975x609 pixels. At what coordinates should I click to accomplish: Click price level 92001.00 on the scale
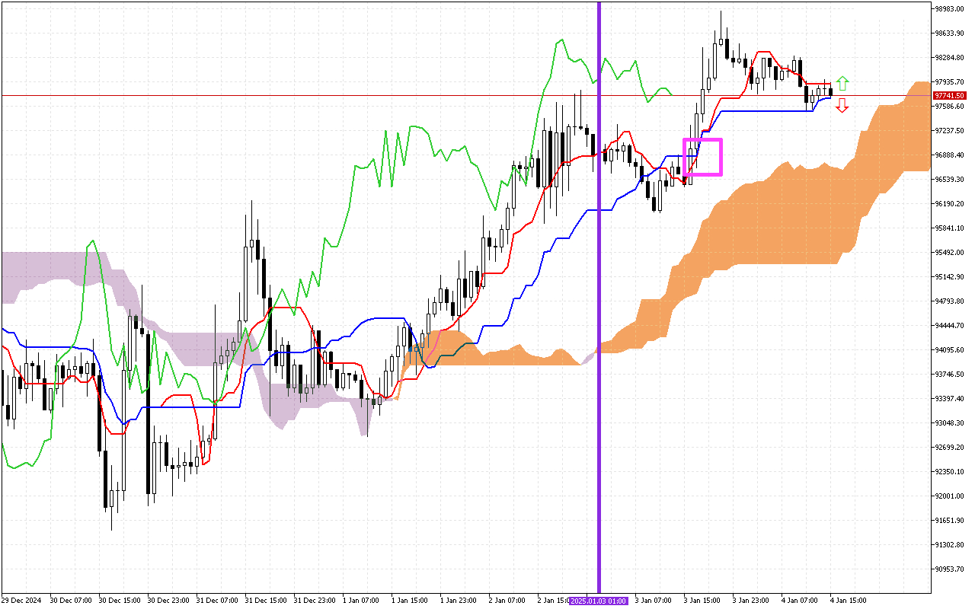pyautogui.click(x=949, y=496)
